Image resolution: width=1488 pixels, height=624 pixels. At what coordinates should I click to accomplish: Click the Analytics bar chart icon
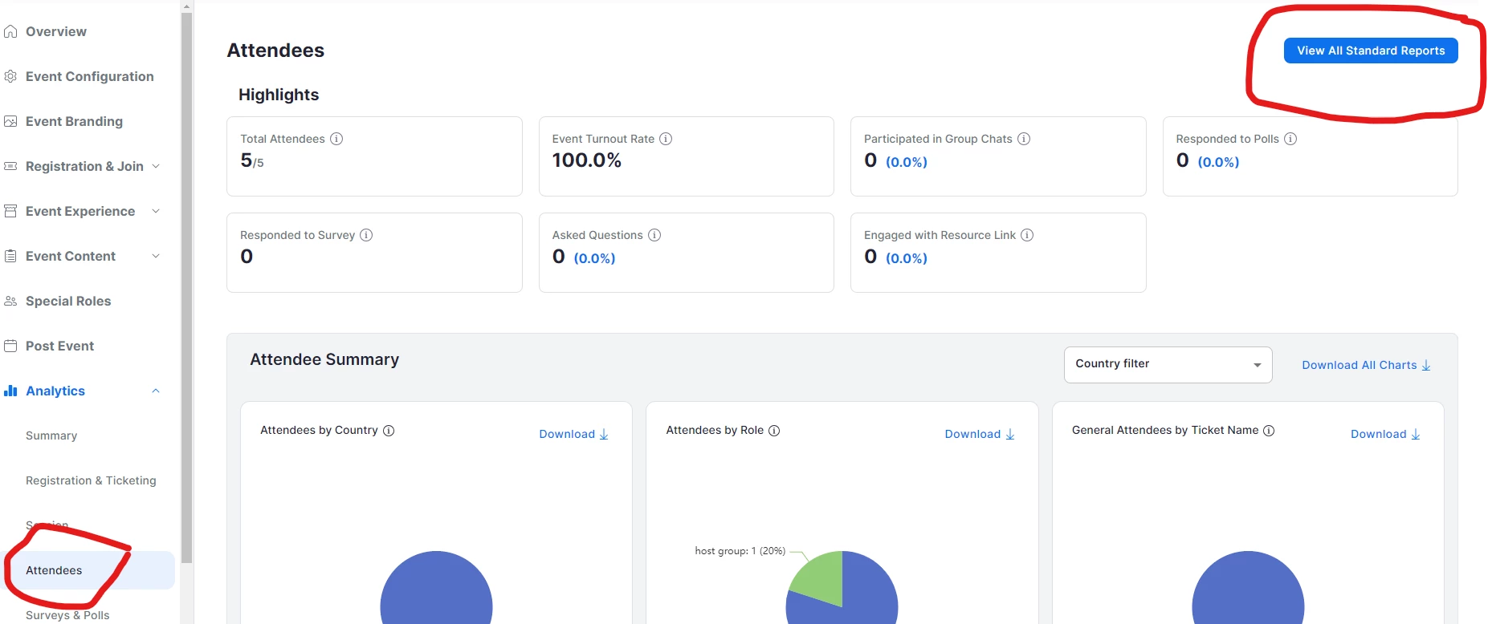[10, 391]
